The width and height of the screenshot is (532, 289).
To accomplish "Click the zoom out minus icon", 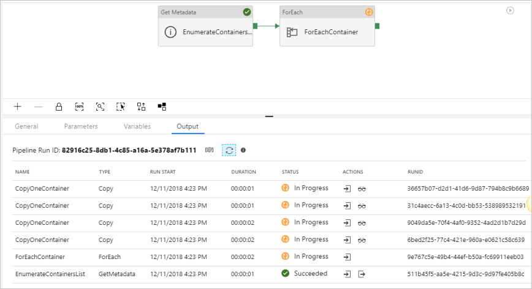I will click(38, 106).
